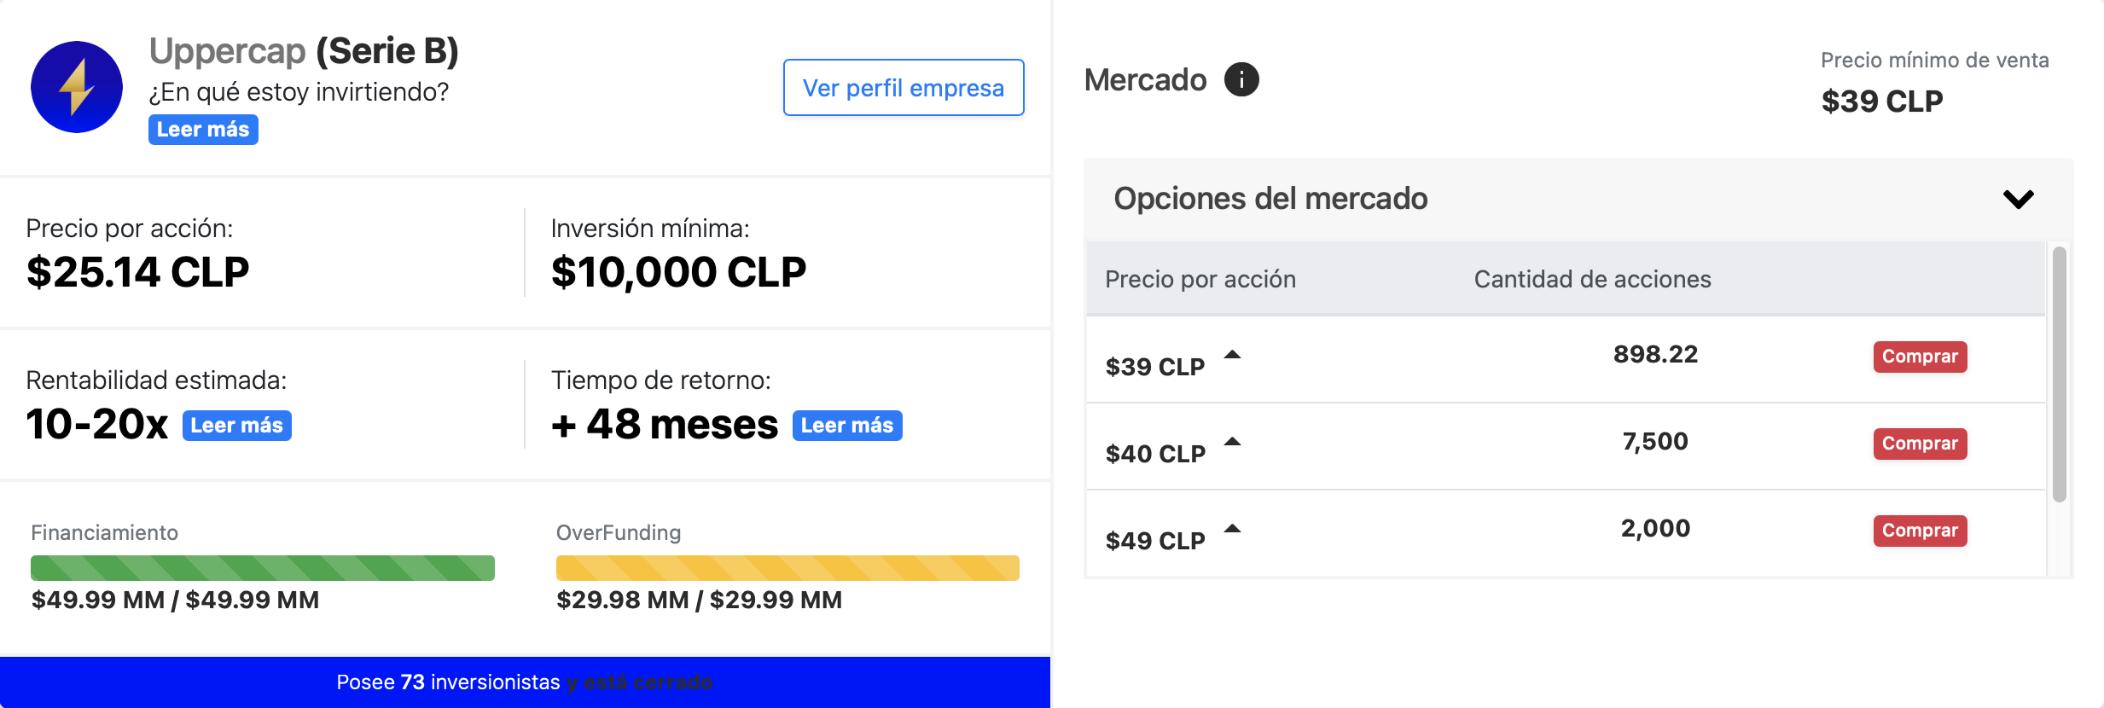Collapse Opciones del mercado with chevron
This screenshot has height=708, width=2104.
point(2019,199)
